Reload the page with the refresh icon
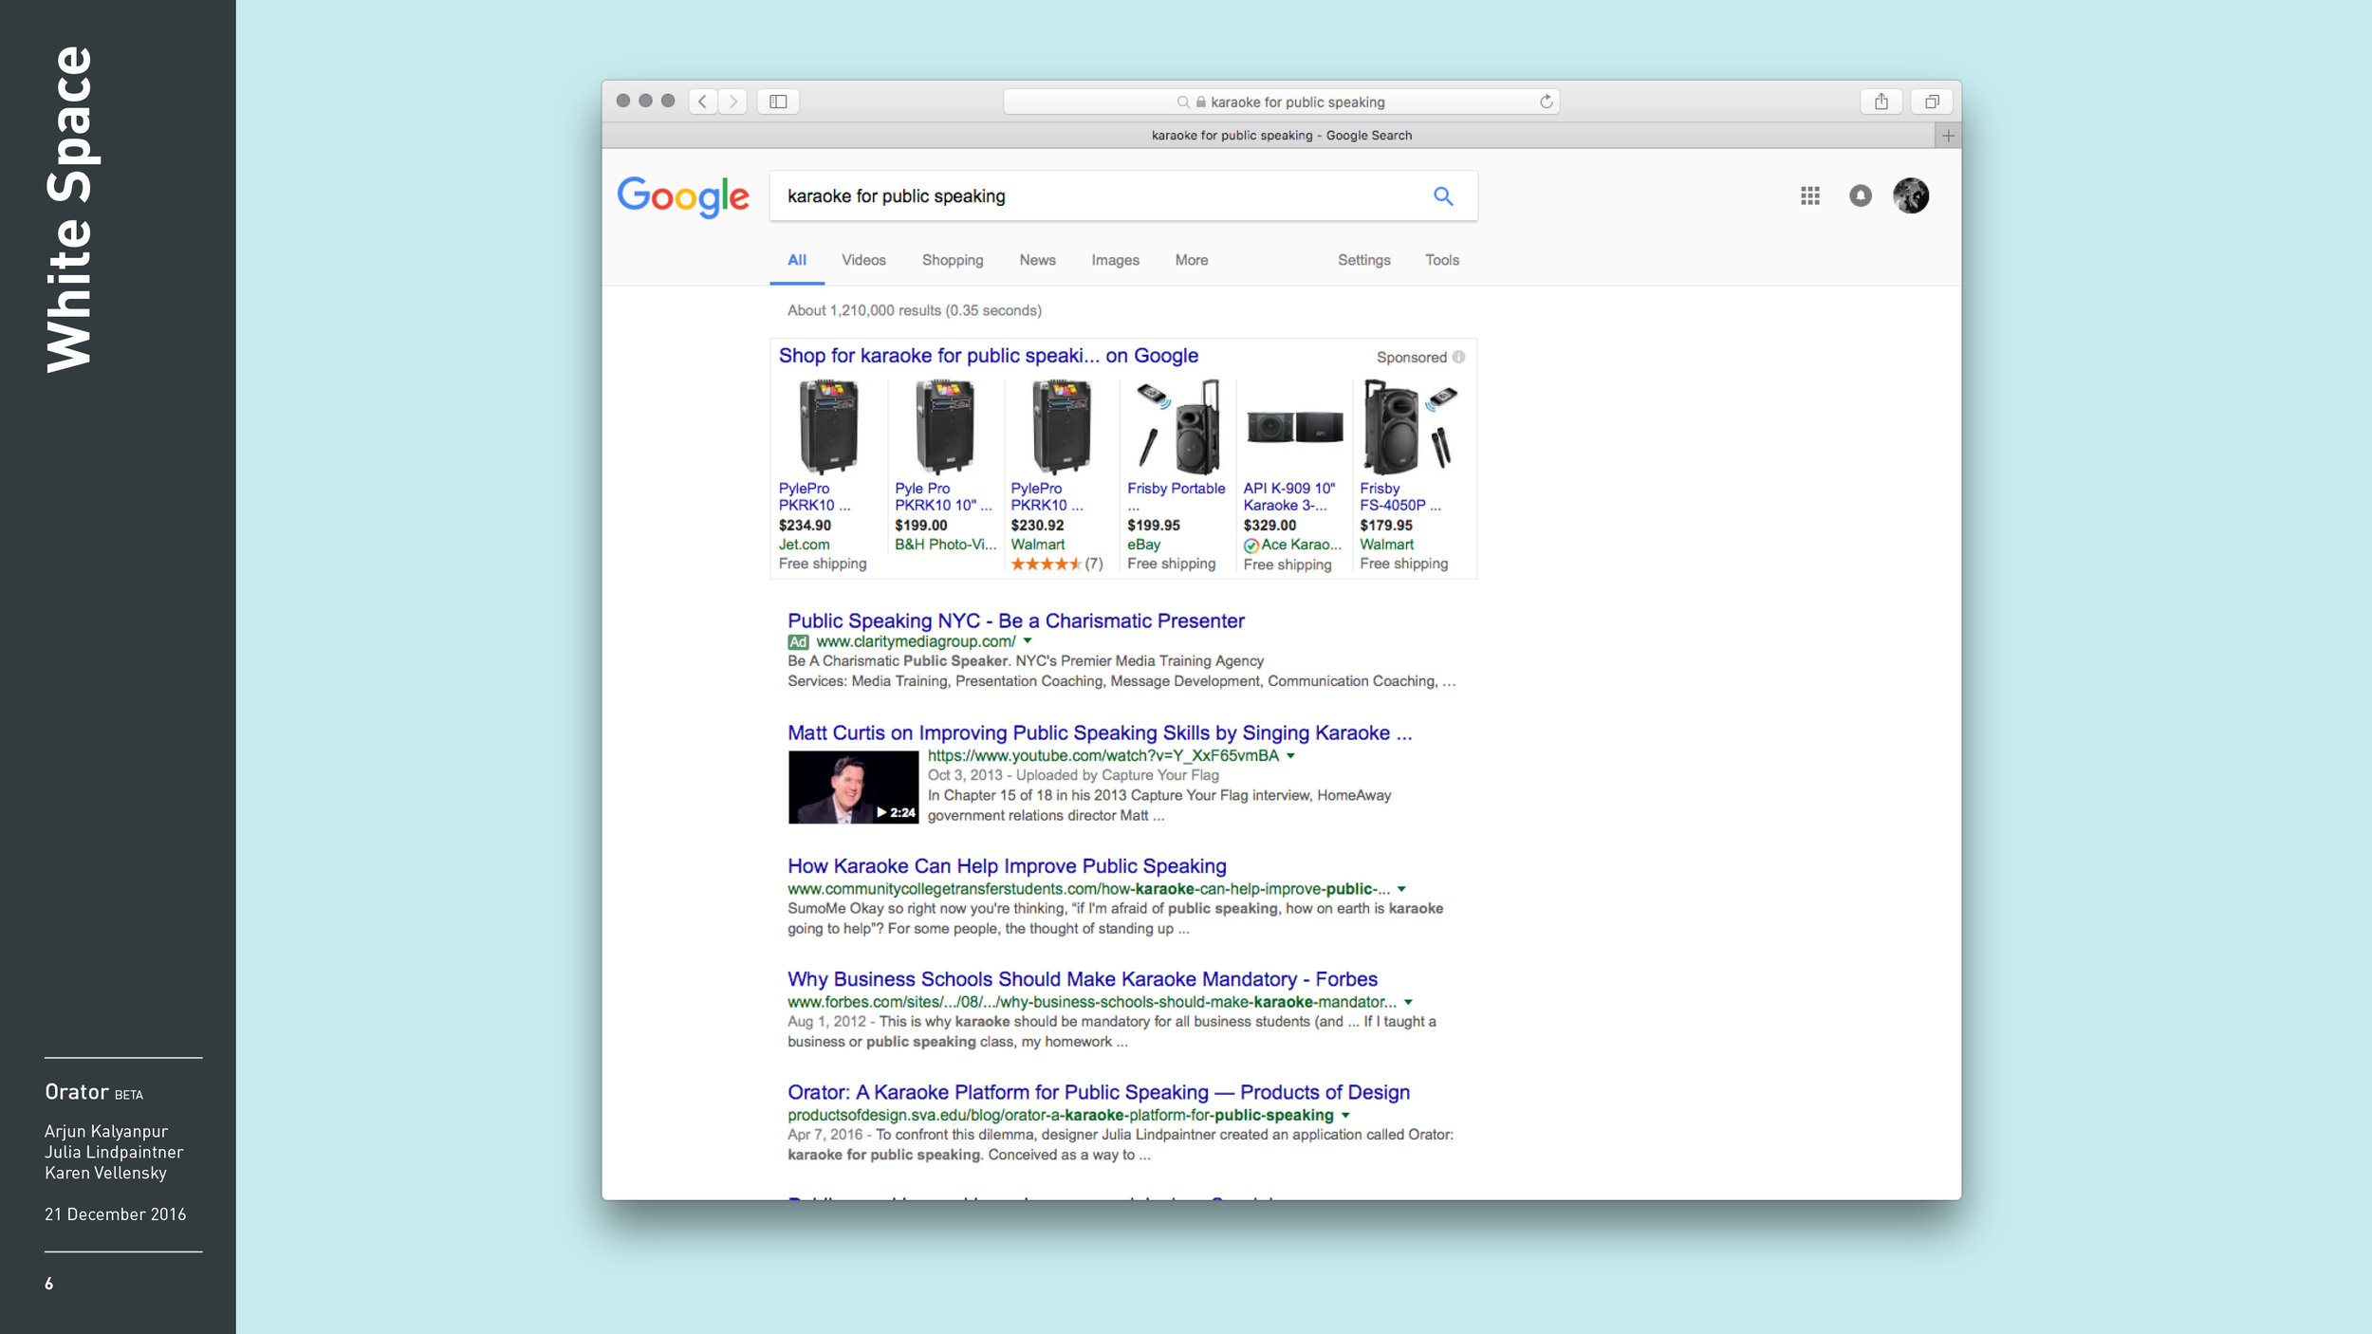The image size is (2372, 1334). [x=1546, y=102]
